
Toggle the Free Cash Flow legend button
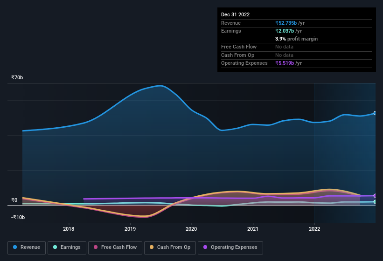(x=115, y=247)
